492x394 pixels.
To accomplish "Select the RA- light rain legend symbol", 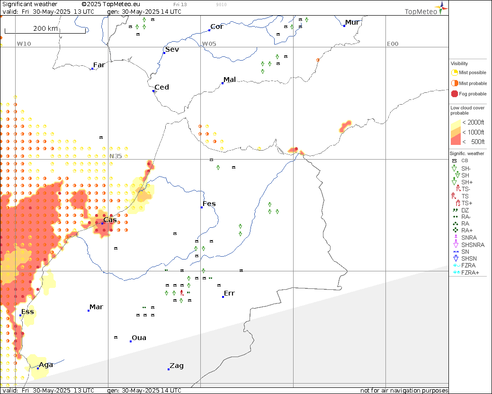I will click(x=455, y=217).
